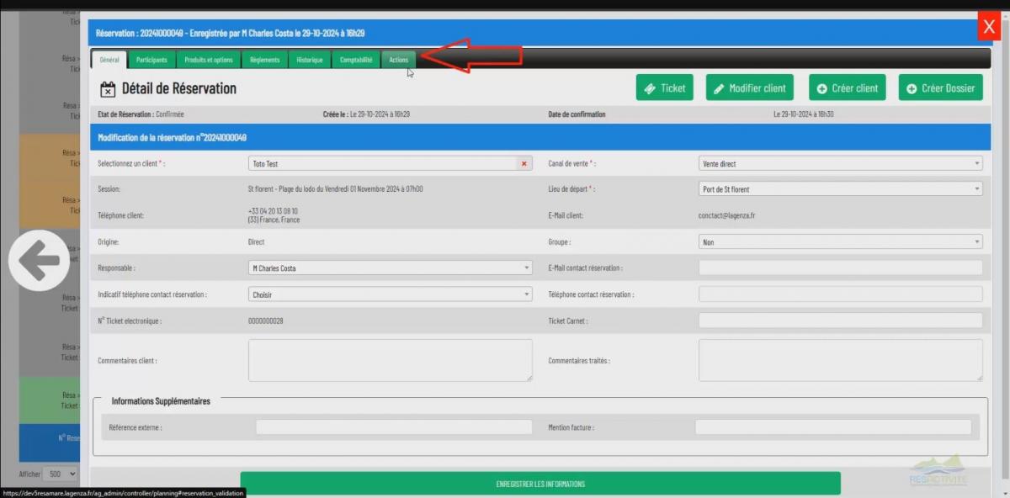Open the Historique tab
Image resolution: width=1010 pixels, height=498 pixels.
pos(310,60)
